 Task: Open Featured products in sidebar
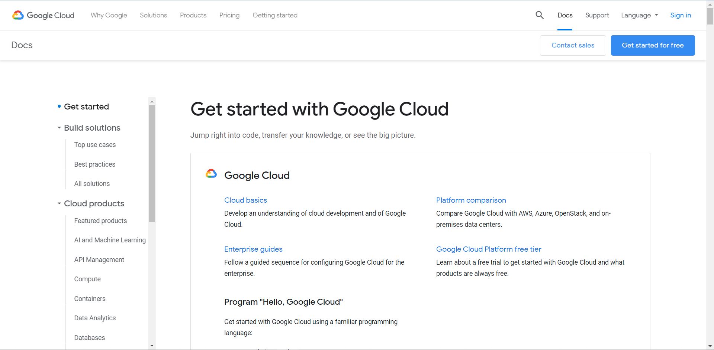pyautogui.click(x=100, y=221)
